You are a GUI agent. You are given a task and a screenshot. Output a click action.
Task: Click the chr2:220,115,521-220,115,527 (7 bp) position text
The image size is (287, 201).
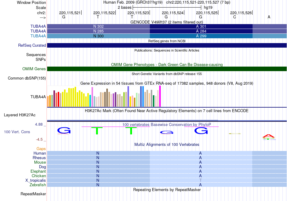coord(198,2)
